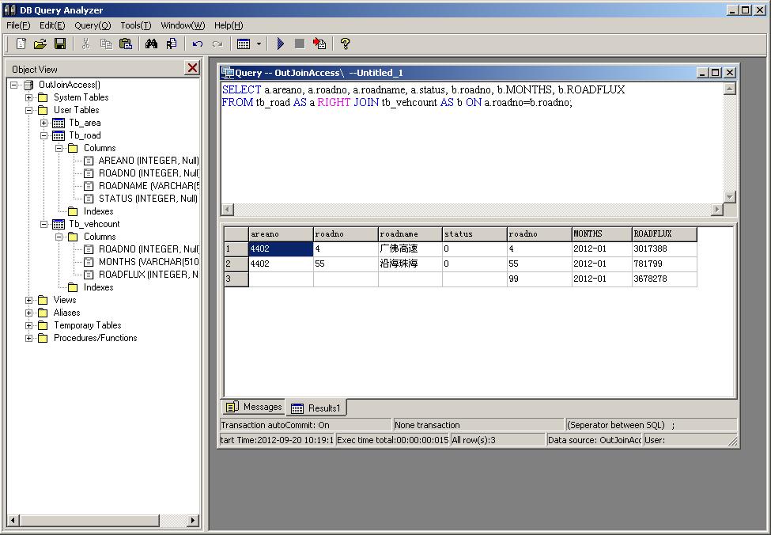Screen dimensions: 771x535
Task: Create a new query document
Action: click(20, 44)
